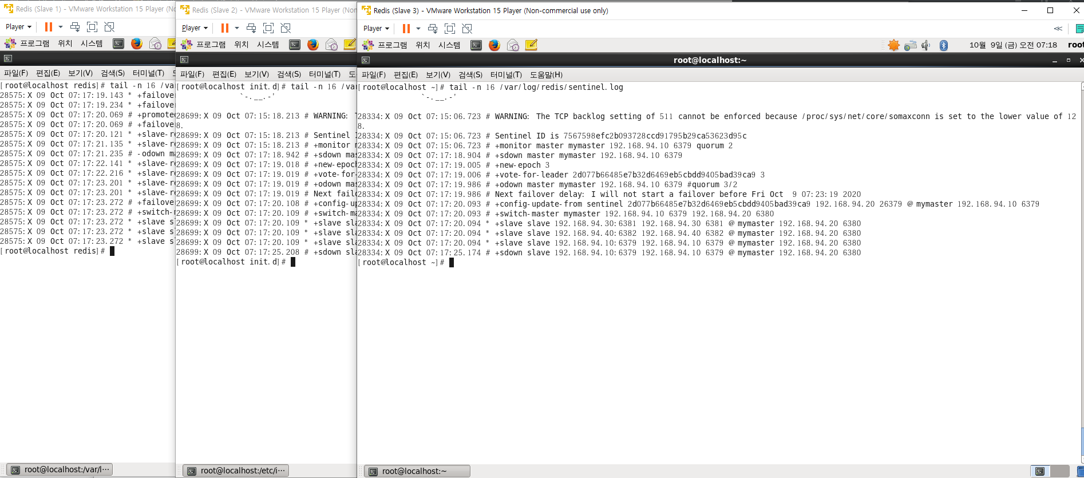Open 검색(S) menu in Slave 2 terminal

click(x=289, y=74)
